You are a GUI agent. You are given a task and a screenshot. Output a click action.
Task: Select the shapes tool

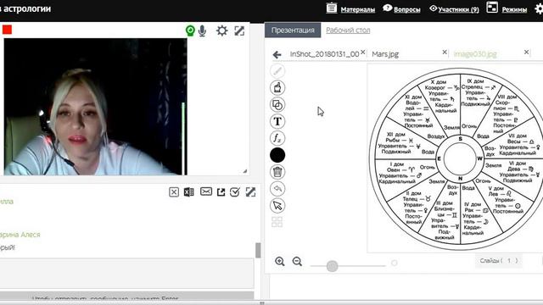click(x=277, y=104)
